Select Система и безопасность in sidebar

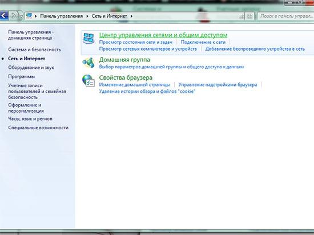pos(34,50)
